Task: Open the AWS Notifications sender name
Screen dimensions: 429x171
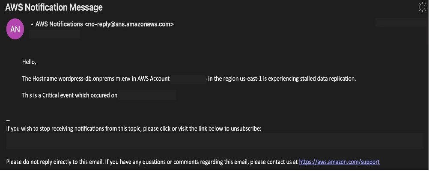Action: tap(59, 24)
